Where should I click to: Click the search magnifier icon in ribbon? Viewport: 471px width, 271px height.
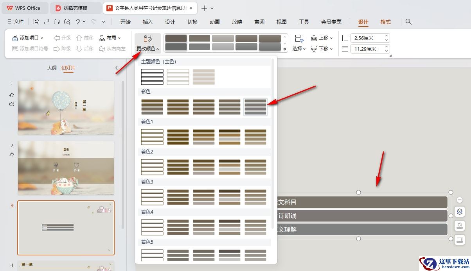point(408,22)
